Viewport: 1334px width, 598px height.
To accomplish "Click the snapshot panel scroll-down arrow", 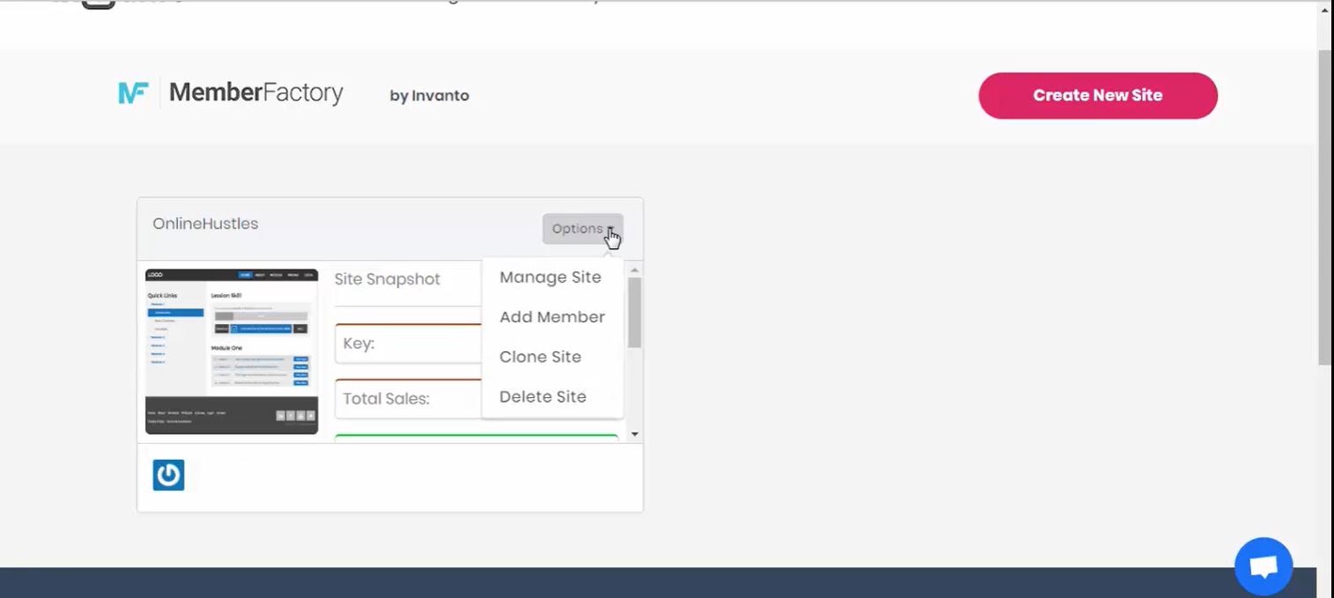I will (x=634, y=434).
